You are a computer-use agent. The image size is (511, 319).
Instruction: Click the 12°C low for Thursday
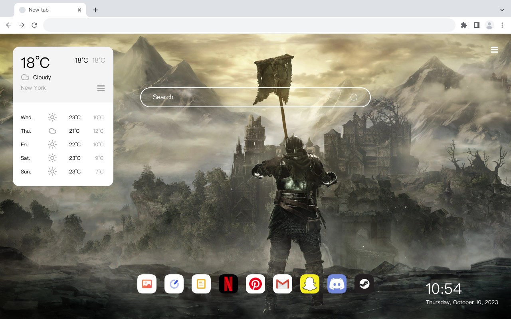point(98,131)
